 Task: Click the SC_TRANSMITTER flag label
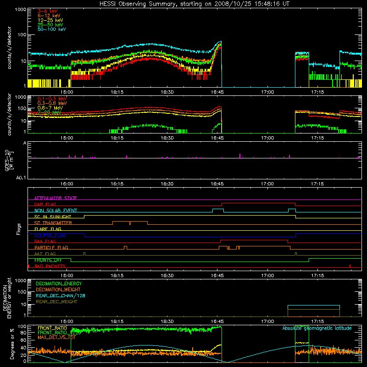click(x=53, y=223)
